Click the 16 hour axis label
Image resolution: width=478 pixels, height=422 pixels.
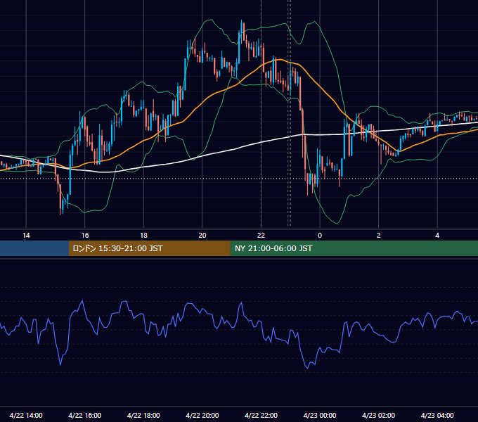pyautogui.click(x=85, y=236)
